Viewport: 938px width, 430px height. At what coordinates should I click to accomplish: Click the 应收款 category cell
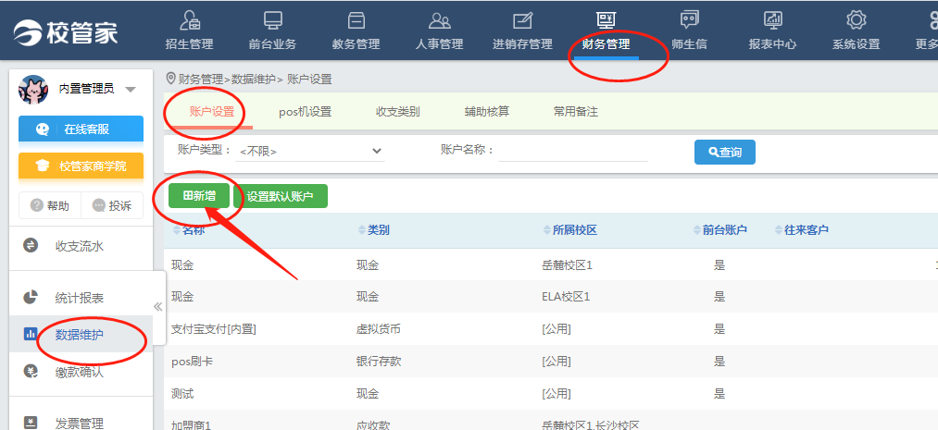click(x=372, y=424)
